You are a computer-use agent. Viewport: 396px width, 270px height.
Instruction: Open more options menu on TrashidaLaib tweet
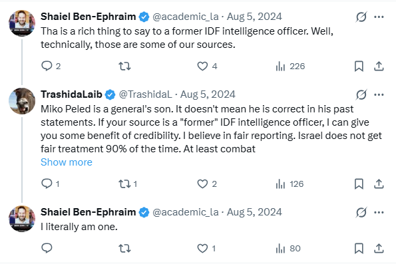(379, 94)
